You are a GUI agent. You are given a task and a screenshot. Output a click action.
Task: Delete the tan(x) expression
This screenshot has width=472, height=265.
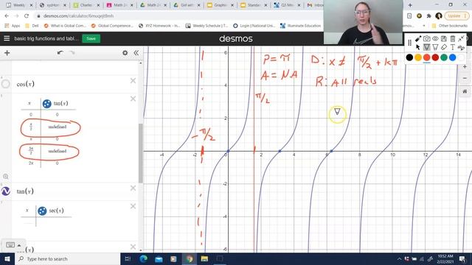[x=133, y=188]
